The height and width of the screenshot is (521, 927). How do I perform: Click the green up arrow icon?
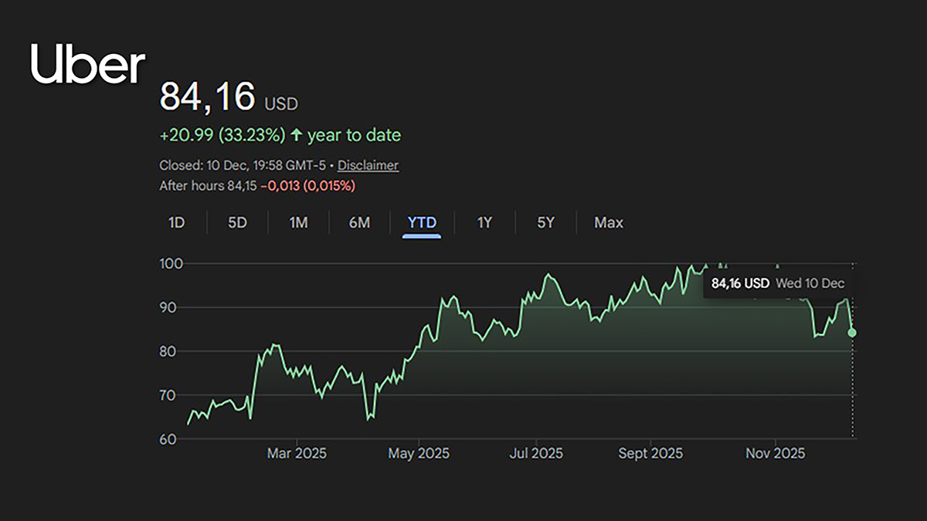(x=296, y=136)
